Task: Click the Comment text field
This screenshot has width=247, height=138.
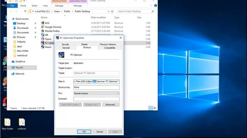Action: (96, 99)
